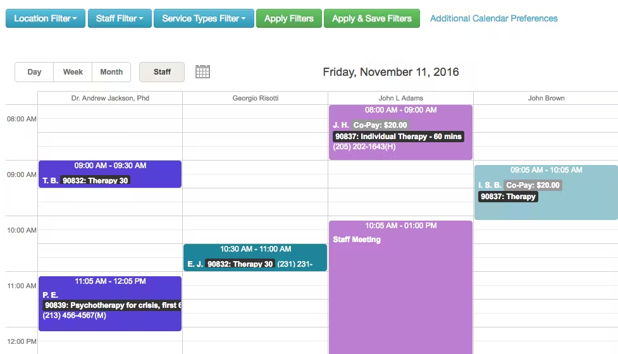
Task: Click Apply & Save Filters button
Action: point(371,18)
